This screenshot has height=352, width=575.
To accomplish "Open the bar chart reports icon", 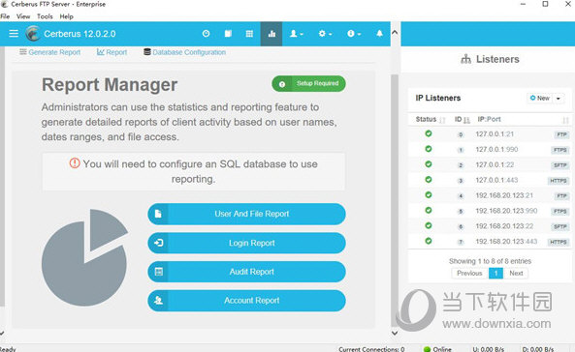I will (x=272, y=34).
